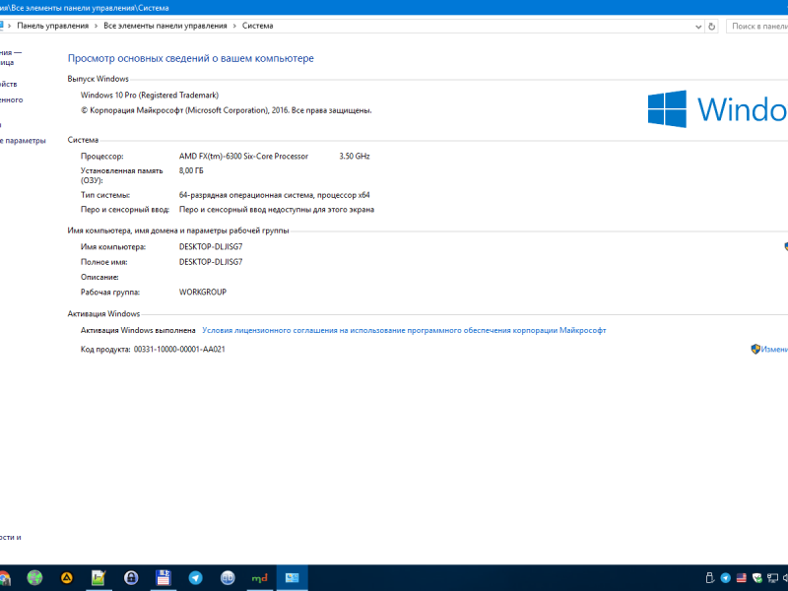The height and width of the screenshot is (591, 788).
Task: Click the safely remove USB tray icon
Action: 709,578
